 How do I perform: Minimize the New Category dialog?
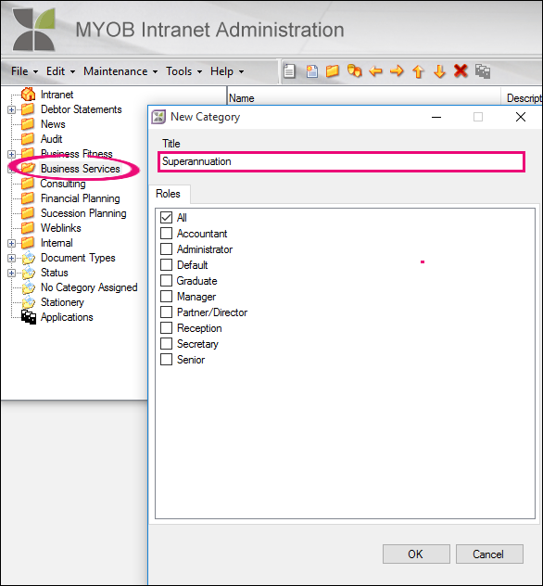(436, 117)
